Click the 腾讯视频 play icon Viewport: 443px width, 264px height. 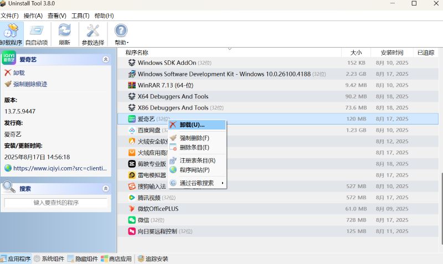[x=132, y=198]
